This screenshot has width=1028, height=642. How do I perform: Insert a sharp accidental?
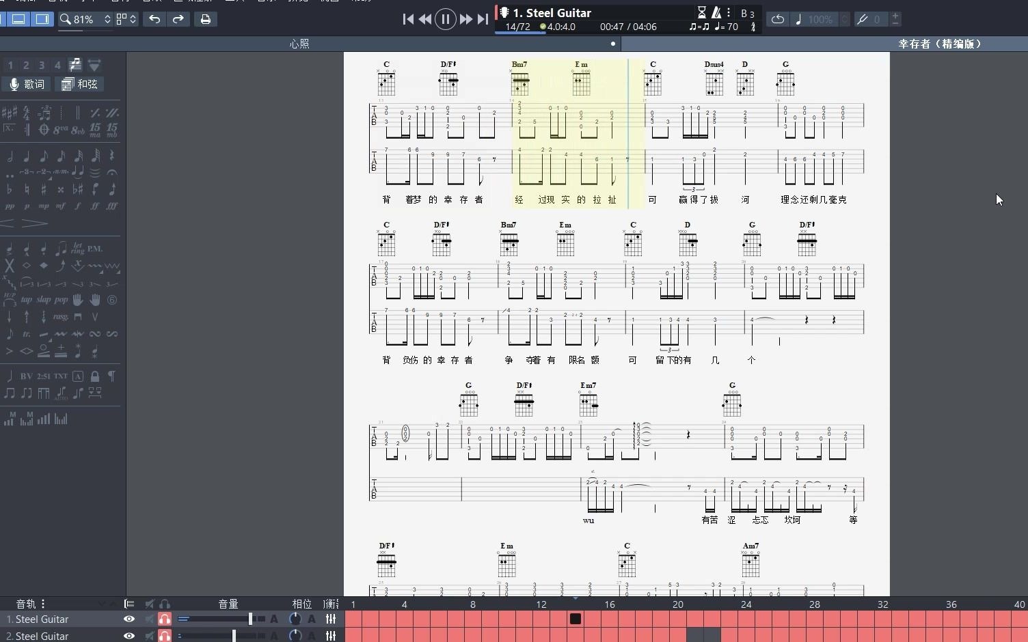pyautogui.click(x=44, y=189)
